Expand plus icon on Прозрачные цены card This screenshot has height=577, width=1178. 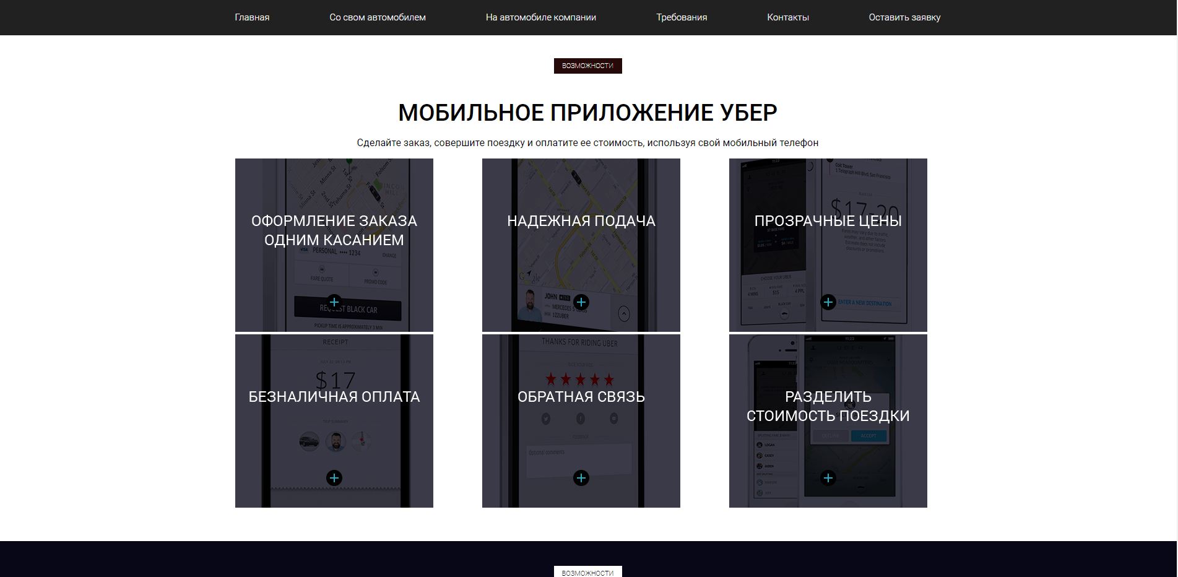point(828,302)
